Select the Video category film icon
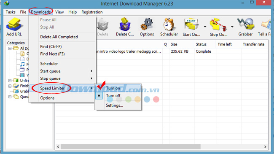 pos(22,75)
